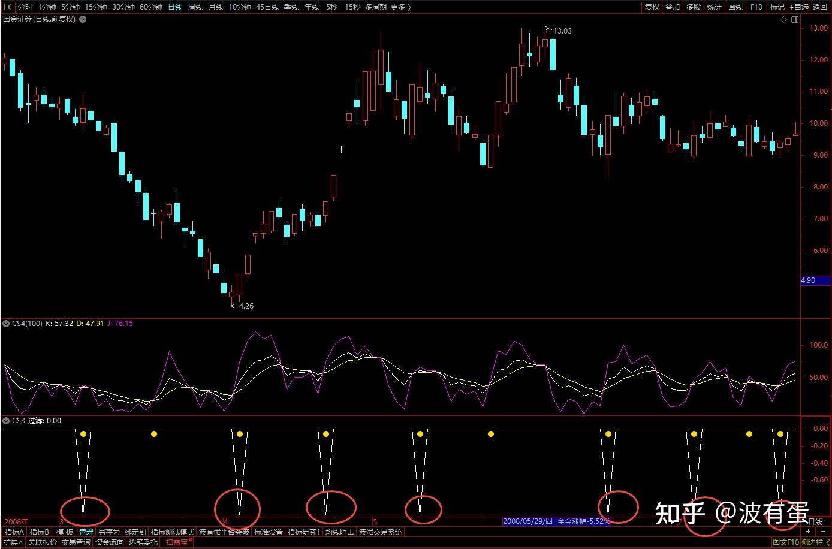Collapse the CS4(100) indicator panel

7,324
